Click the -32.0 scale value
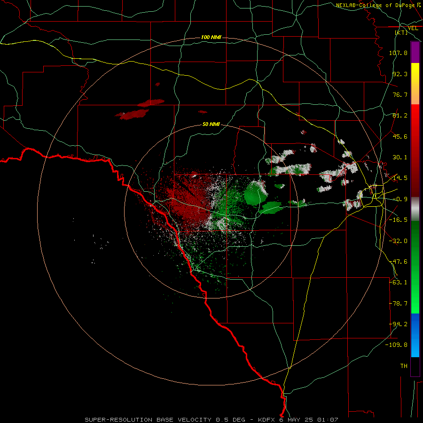Screen dimensions: 423x423 (x=398, y=241)
